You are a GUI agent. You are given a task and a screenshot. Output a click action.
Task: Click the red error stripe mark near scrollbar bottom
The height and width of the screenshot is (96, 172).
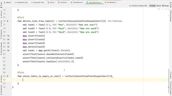point(169,87)
